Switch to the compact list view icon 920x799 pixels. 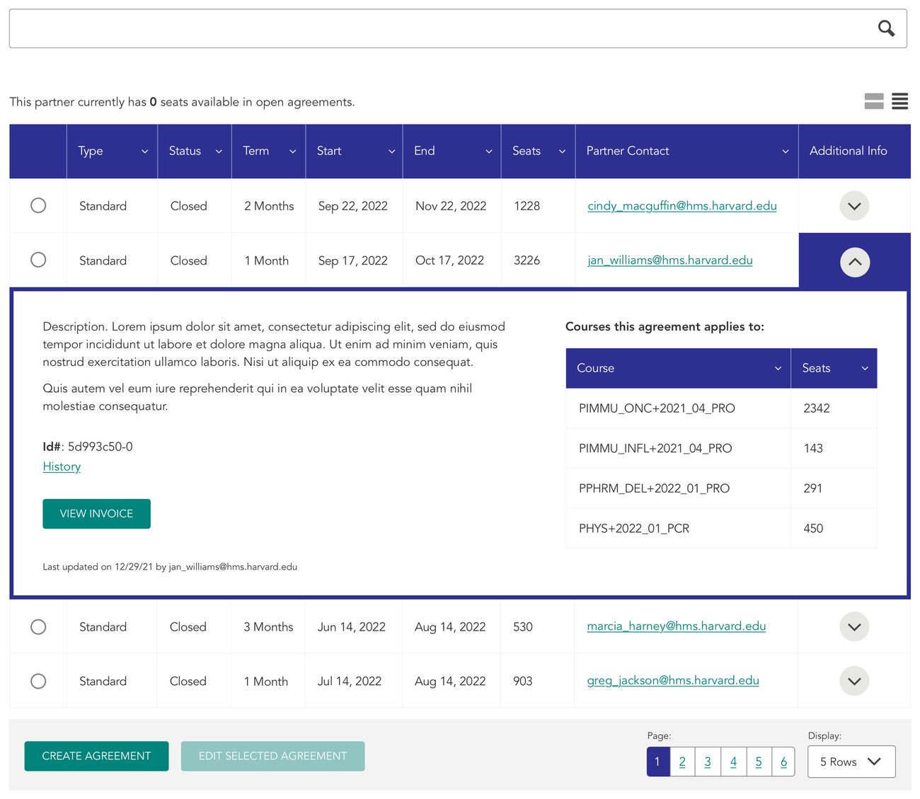tap(899, 101)
